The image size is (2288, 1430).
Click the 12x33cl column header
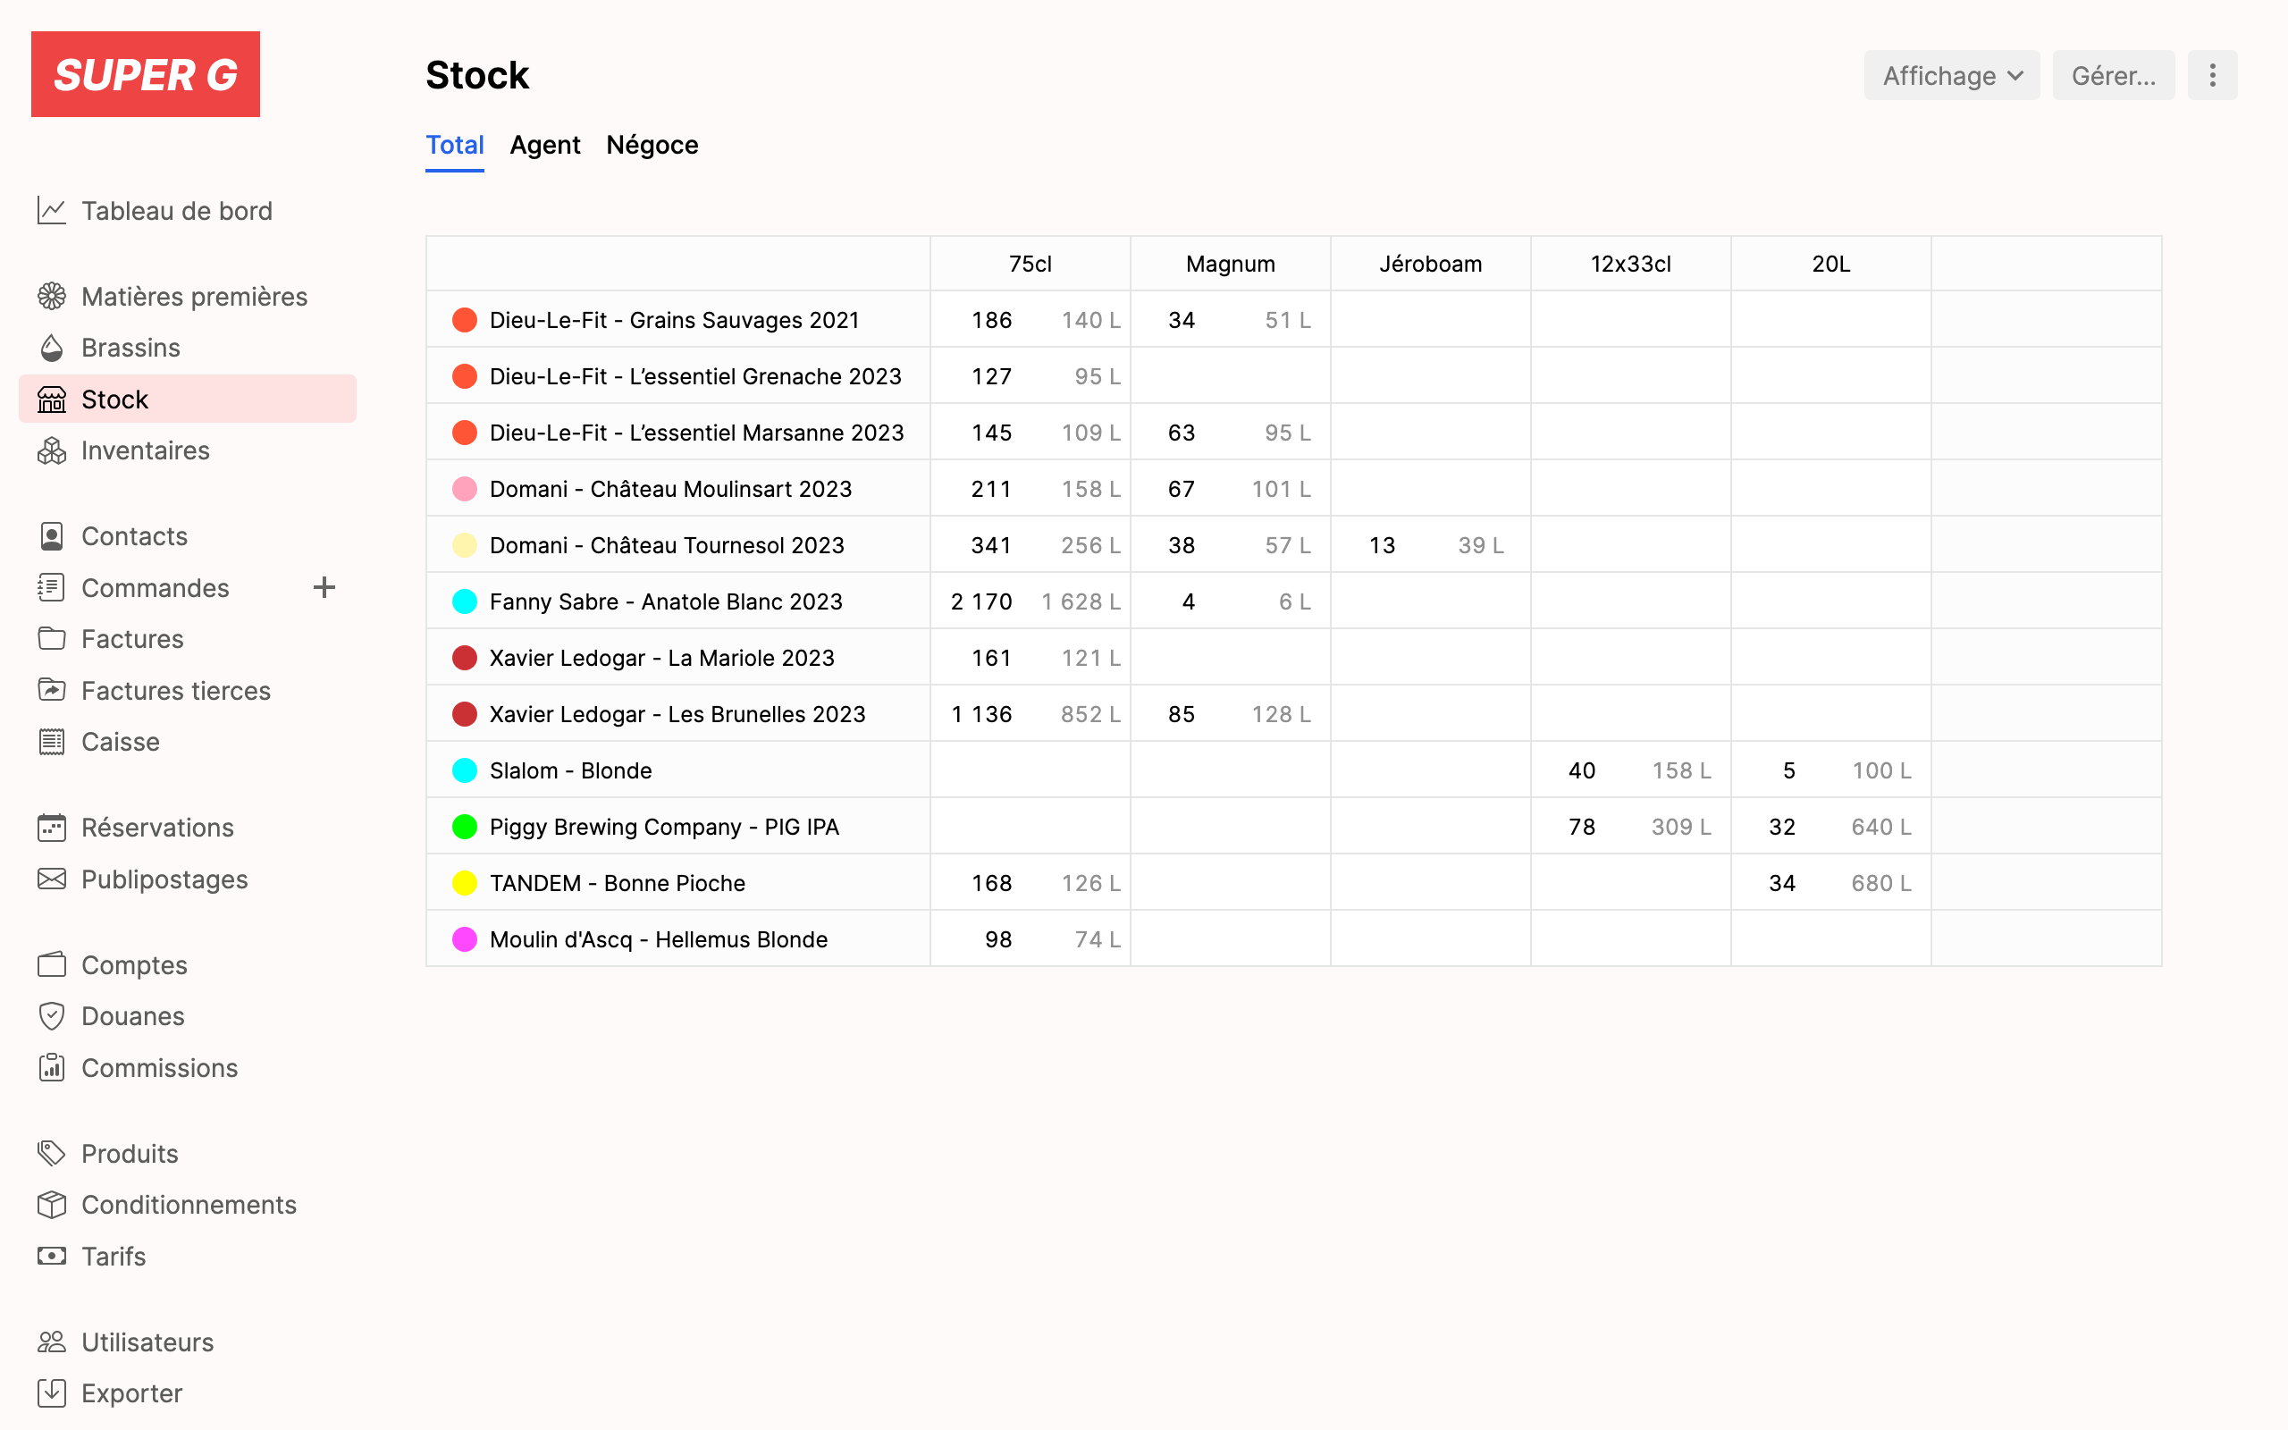(1631, 264)
